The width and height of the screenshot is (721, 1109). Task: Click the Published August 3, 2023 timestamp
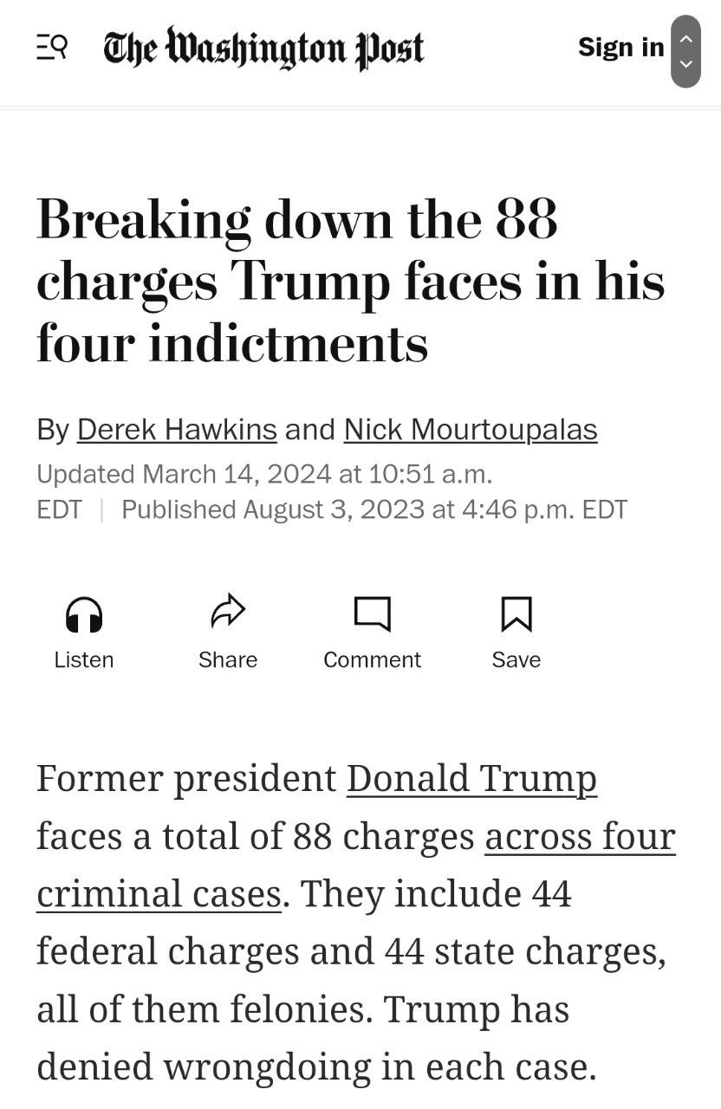pos(374,509)
